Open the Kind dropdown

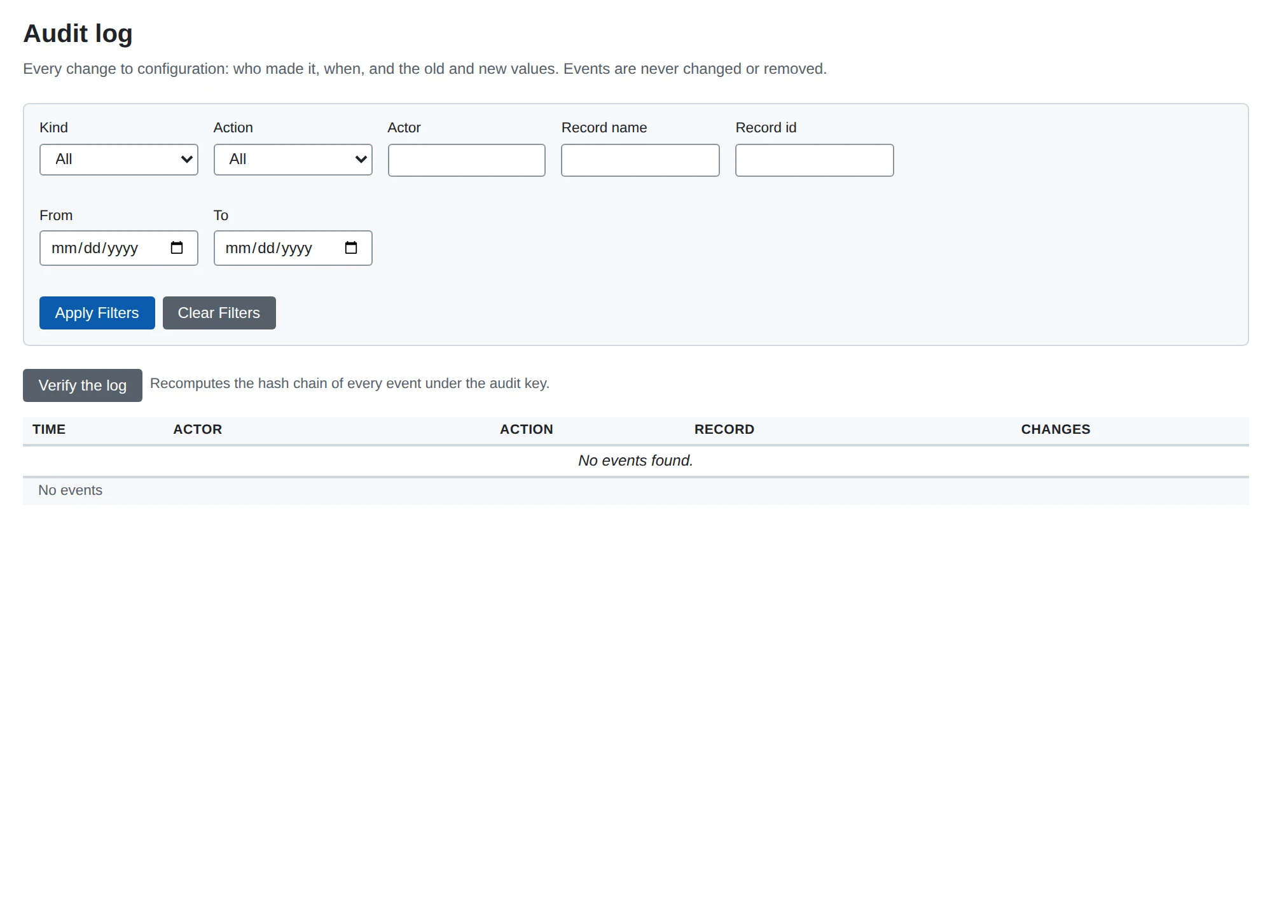pos(119,160)
